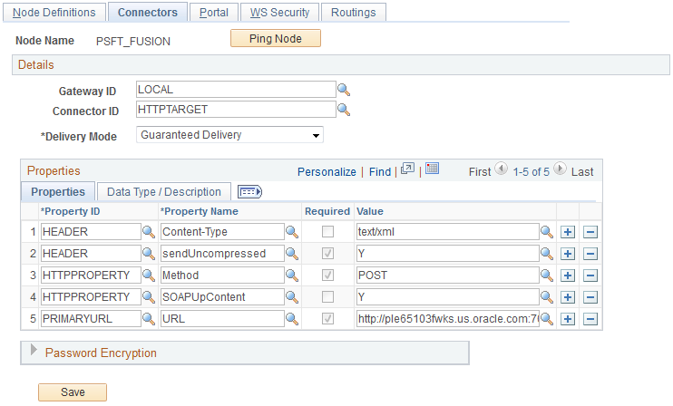
Task: Click the Personalize link
Action: (327, 172)
